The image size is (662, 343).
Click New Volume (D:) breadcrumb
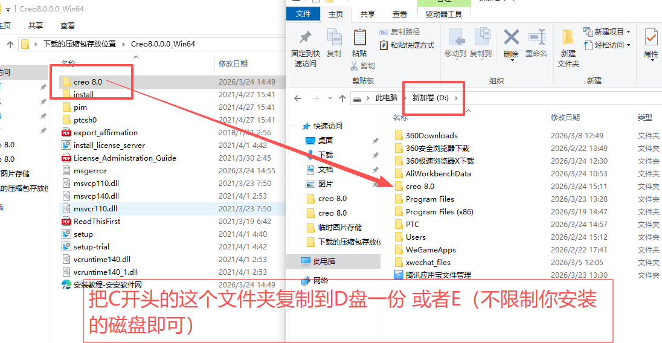(430, 98)
